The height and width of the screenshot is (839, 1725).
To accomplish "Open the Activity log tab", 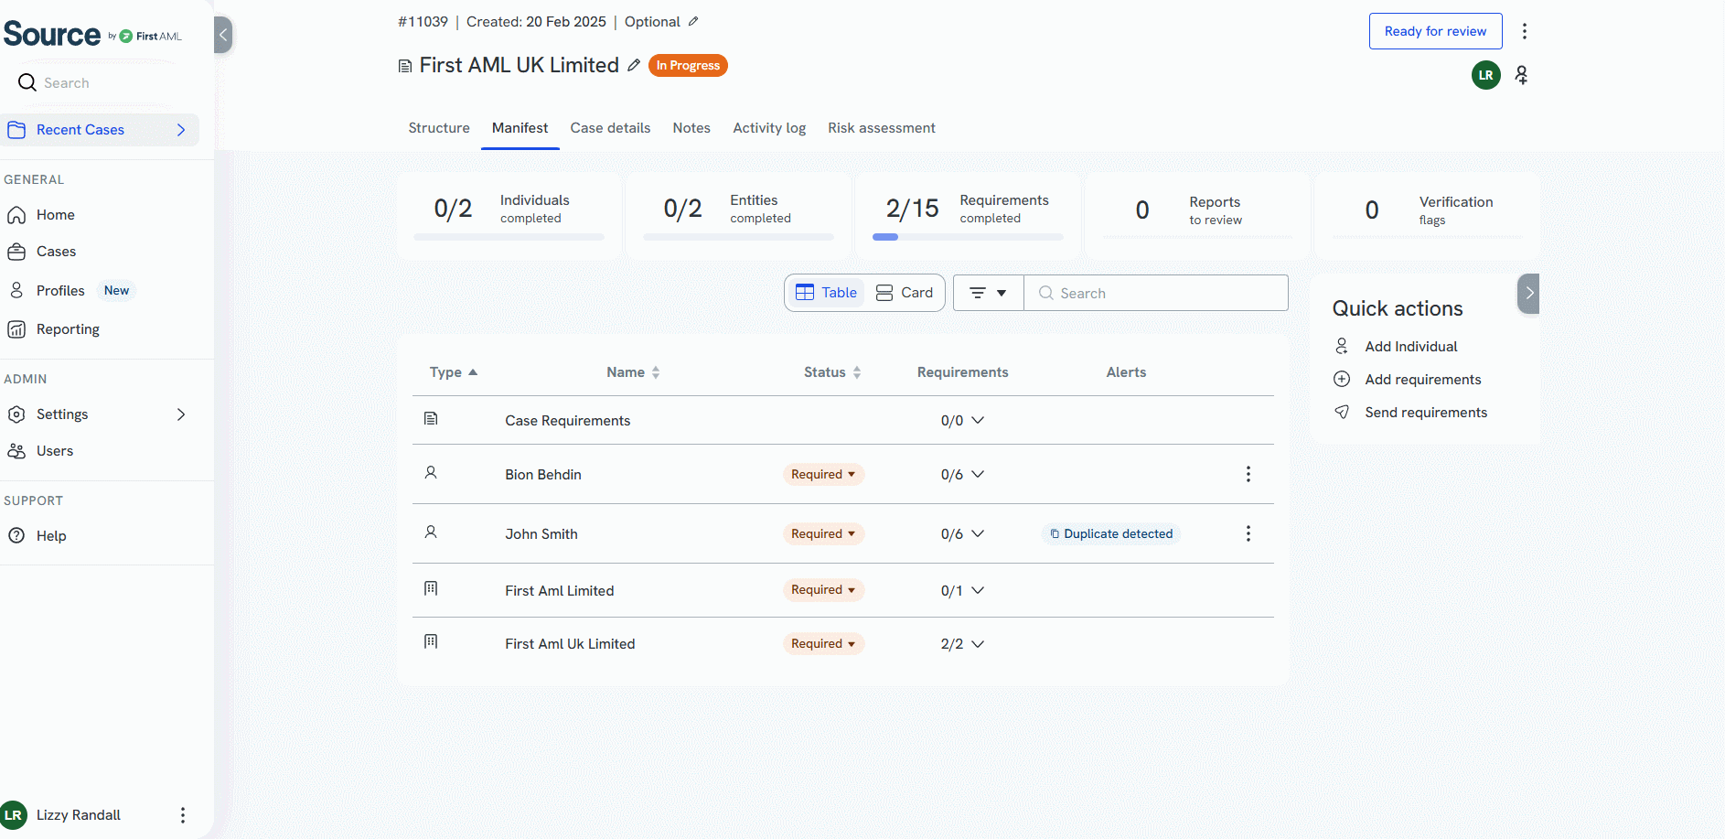I will tap(769, 128).
